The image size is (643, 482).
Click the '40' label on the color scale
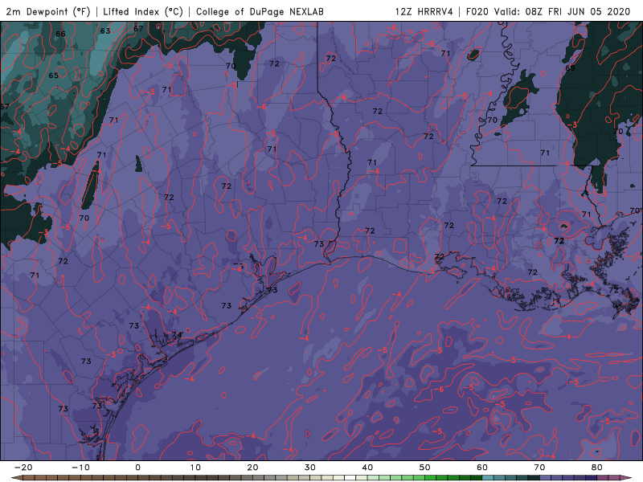pos(367,468)
